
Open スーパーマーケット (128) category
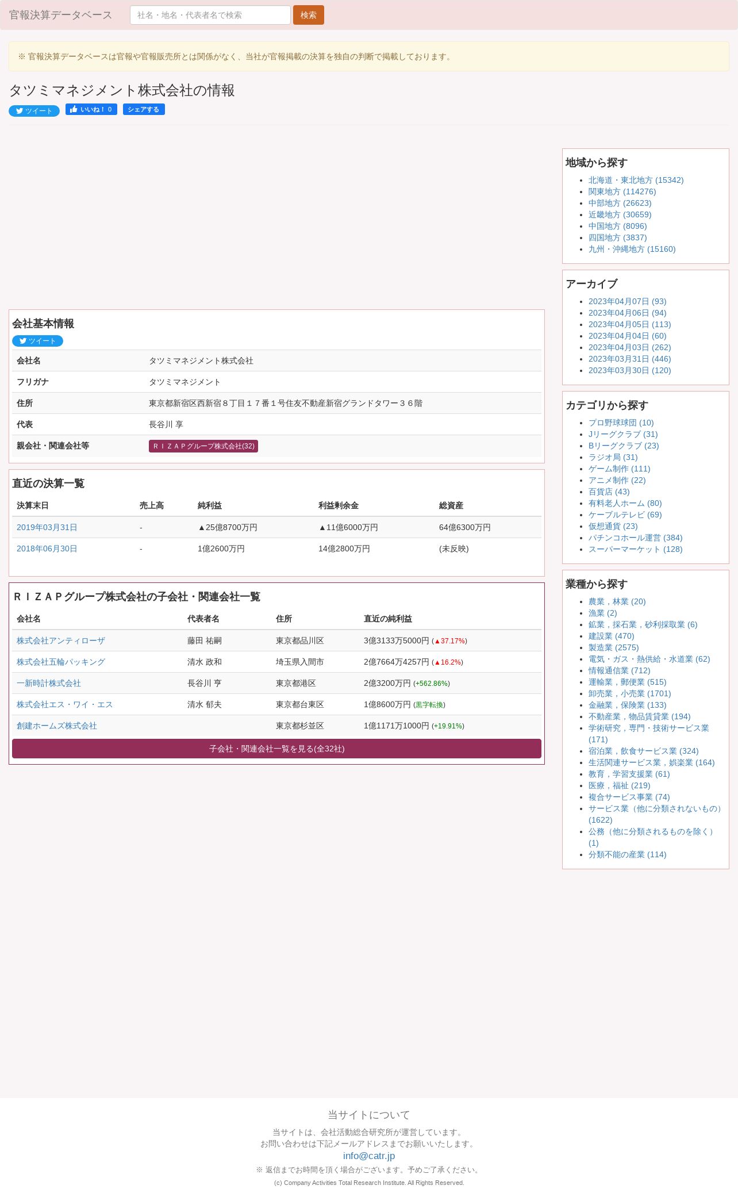click(636, 549)
